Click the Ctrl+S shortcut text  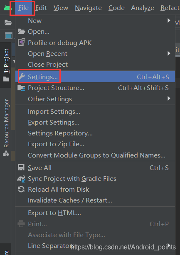(159, 168)
